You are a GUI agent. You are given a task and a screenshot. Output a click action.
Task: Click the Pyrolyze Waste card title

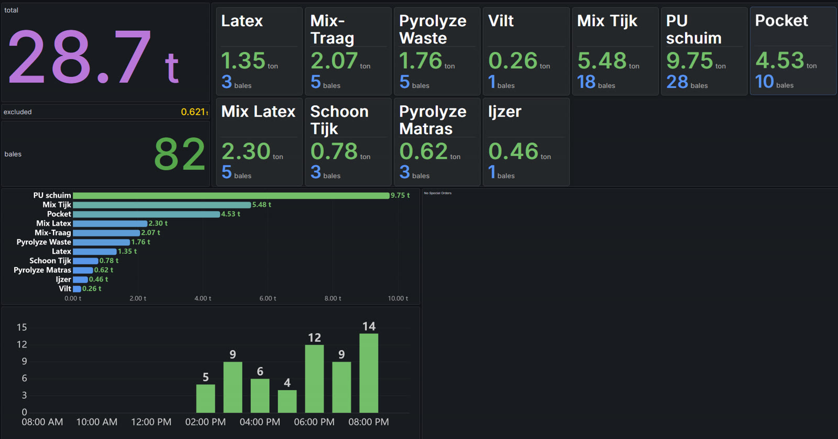433,29
